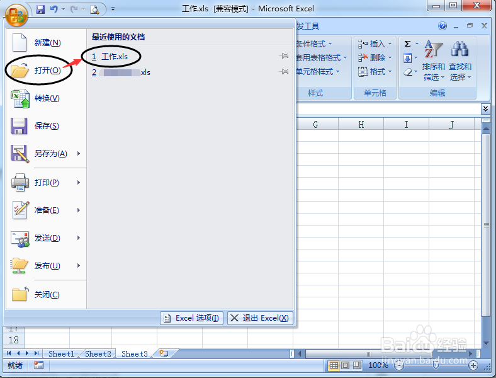Click the Excel Help question mark icon

pyautogui.click(x=442, y=26)
